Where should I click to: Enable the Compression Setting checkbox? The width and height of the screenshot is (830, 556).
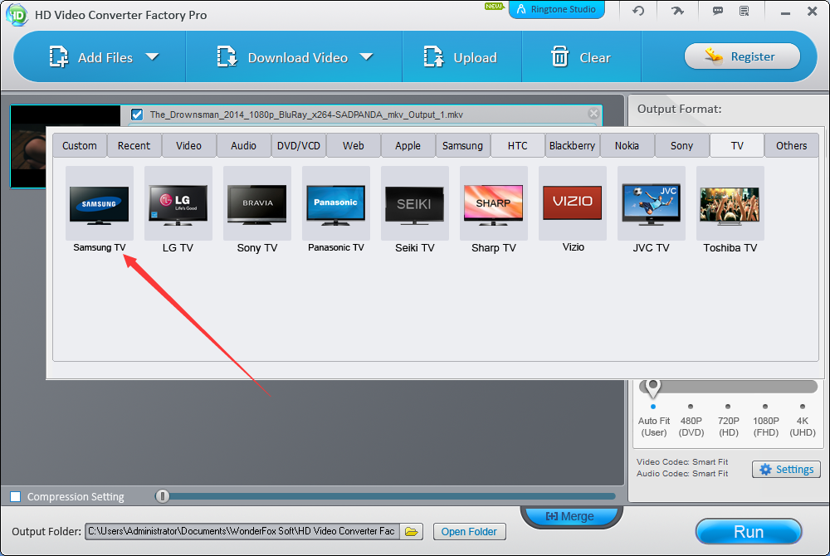(15, 496)
